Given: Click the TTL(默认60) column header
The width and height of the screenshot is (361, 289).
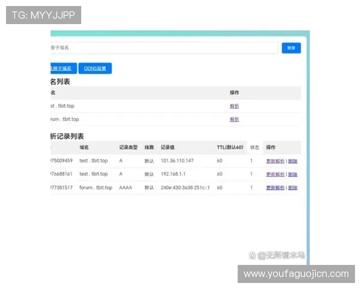Looking at the screenshot, I should [x=230, y=148].
